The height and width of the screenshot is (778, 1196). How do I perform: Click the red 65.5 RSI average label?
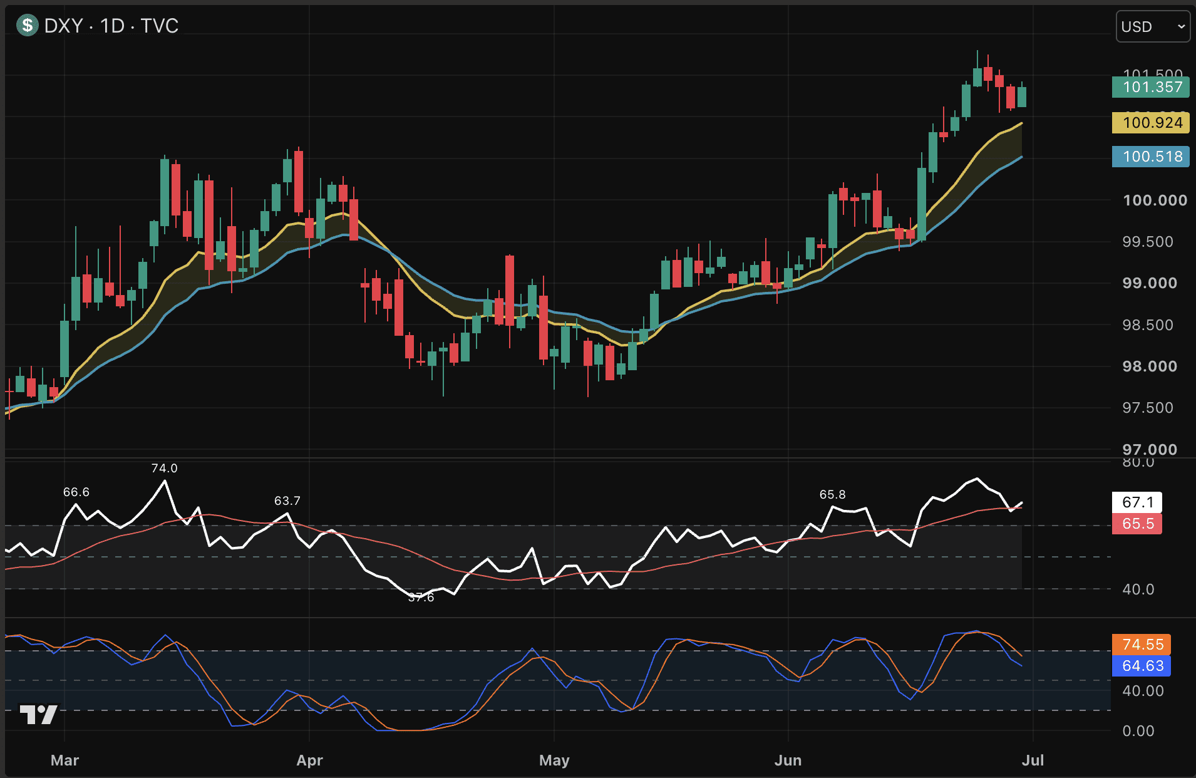point(1137,524)
